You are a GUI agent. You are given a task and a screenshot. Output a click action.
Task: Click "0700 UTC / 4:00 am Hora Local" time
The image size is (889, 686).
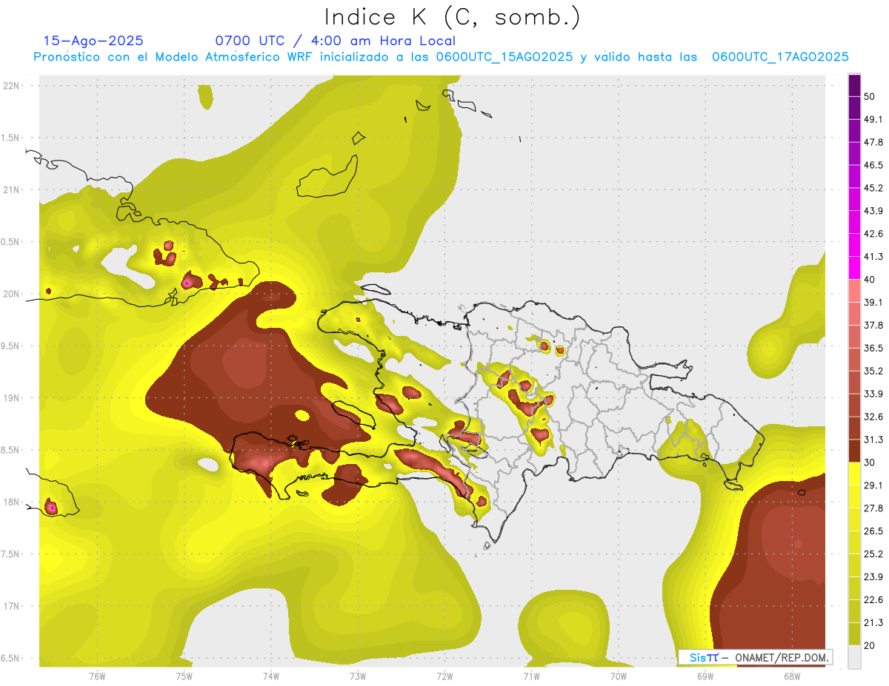click(x=335, y=41)
